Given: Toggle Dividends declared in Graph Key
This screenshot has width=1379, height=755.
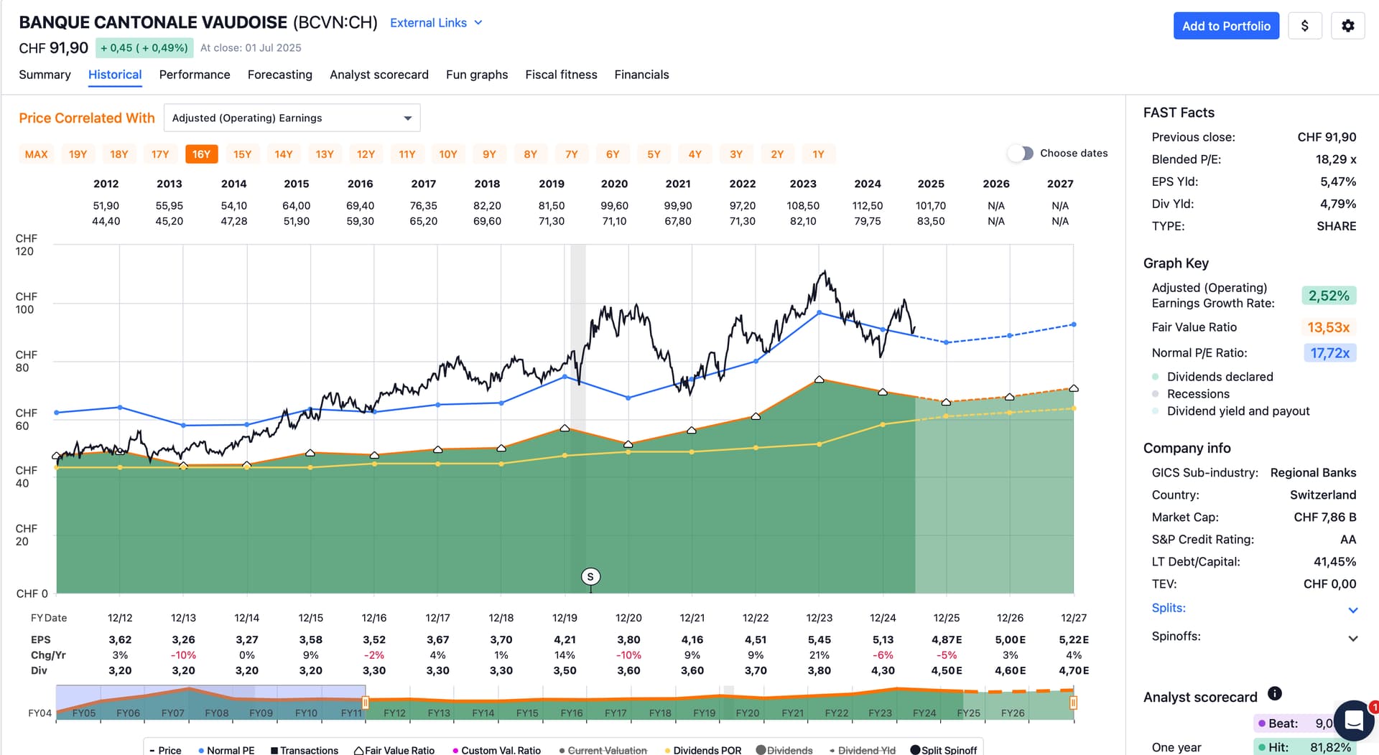Looking at the screenshot, I should click(x=1212, y=377).
